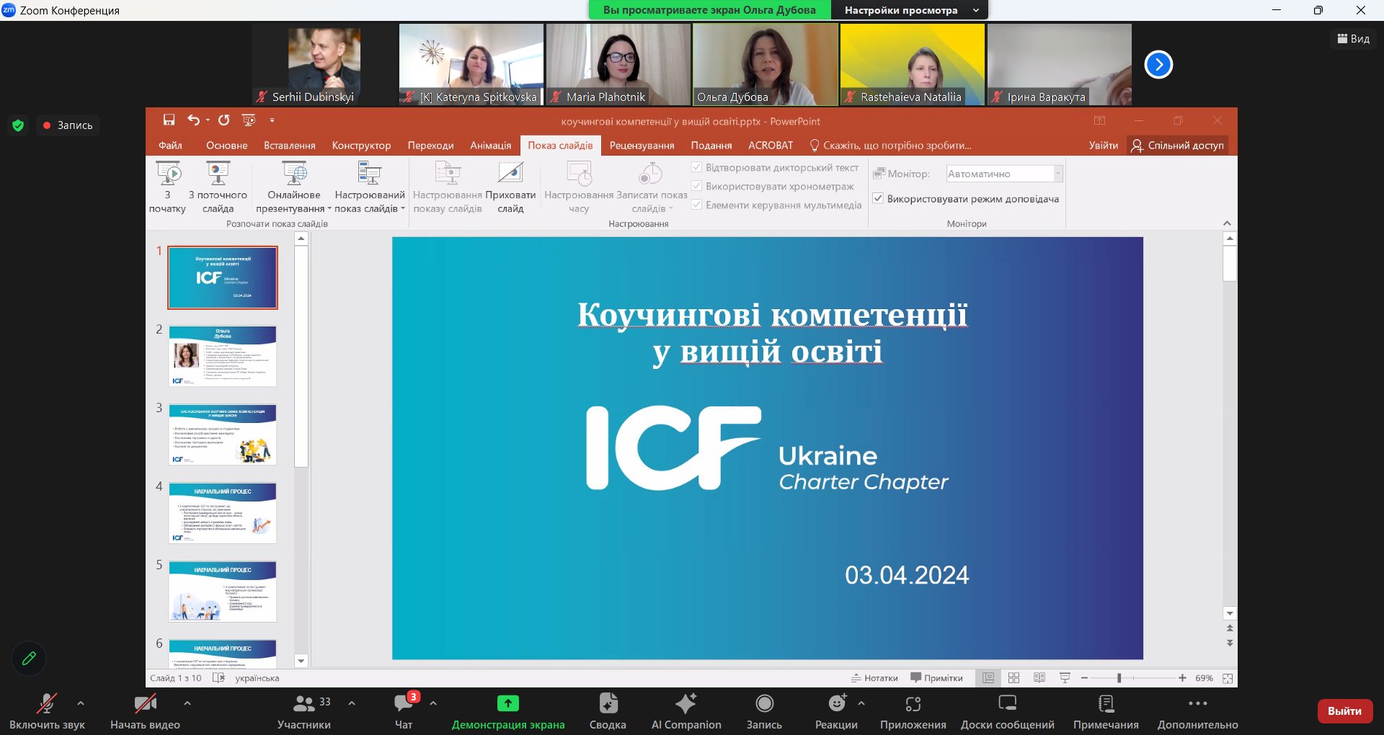Switch to Slide Sorter view icon
The width and height of the screenshot is (1384, 735).
point(1013,678)
